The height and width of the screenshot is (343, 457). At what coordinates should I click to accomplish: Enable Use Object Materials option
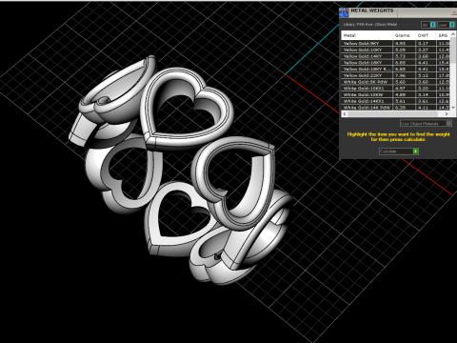426,123
